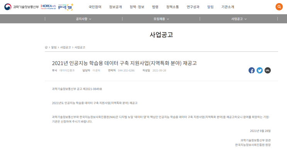This screenshot has height=154, width=287.
Task: Click the 과학기술정보통신부 ministry logo
Action: 21,7
